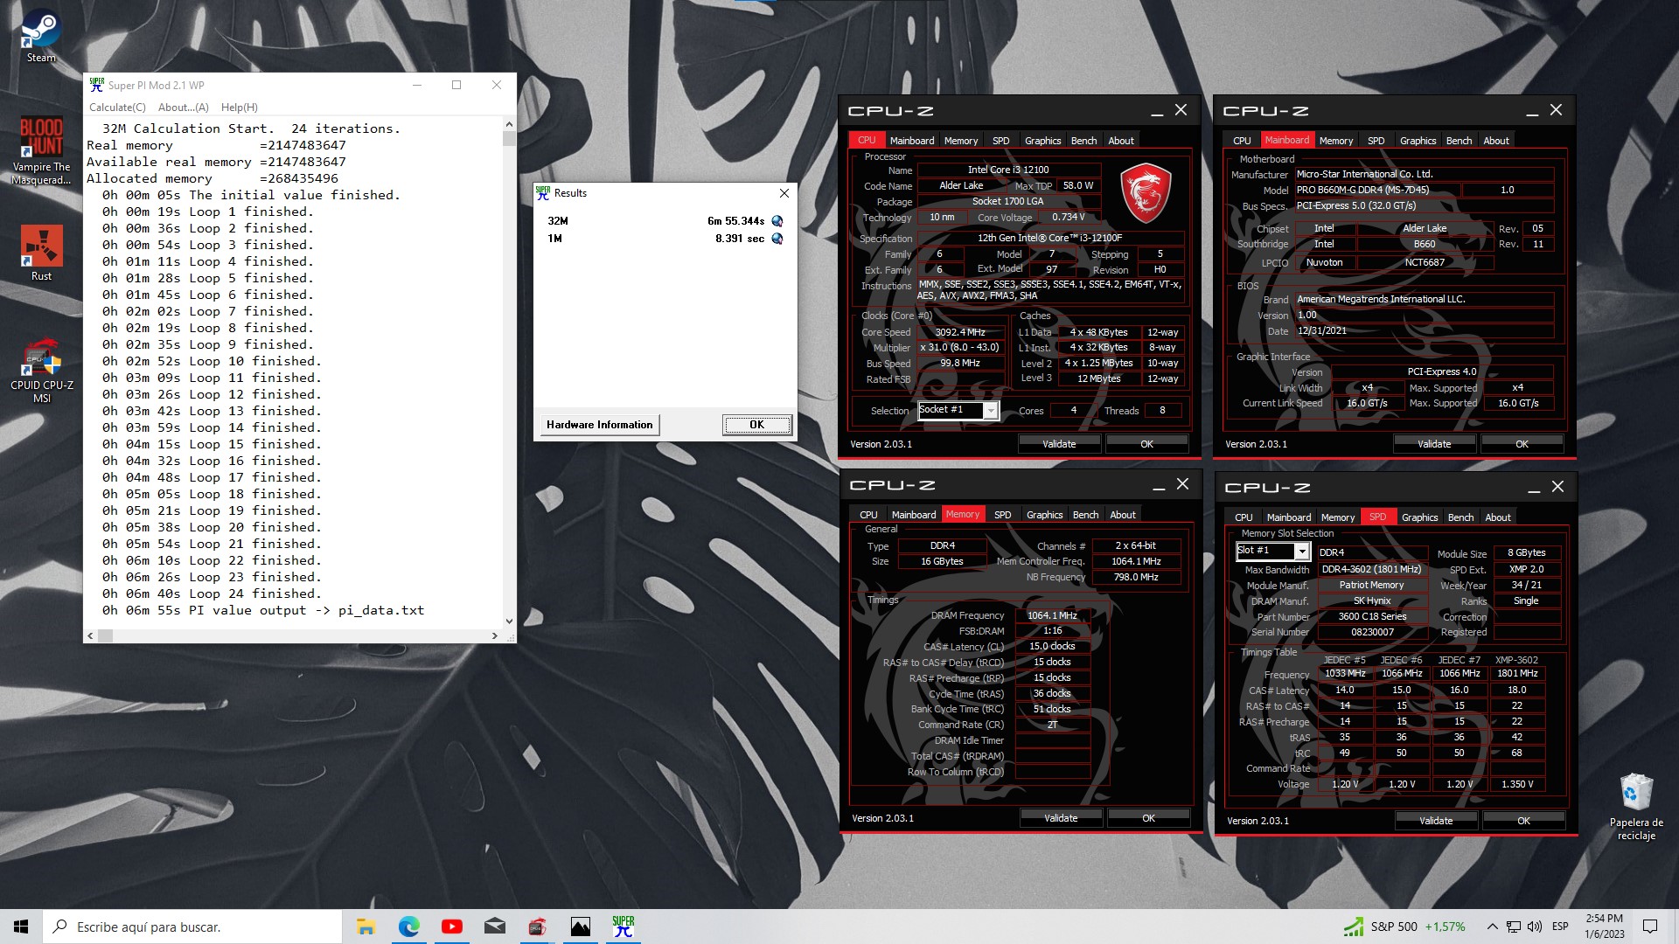Click the Hardware Information button
This screenshot has width=1679, height=944.
(599, 425)
